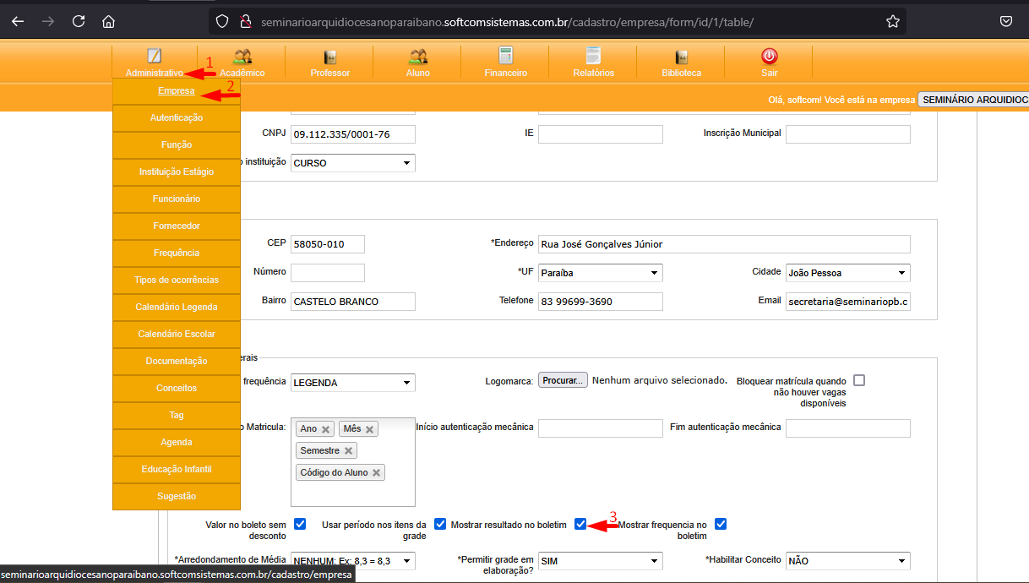Open the Aluno toolbar icon
The height and width of the screenshot is (583, 1029).
(x=417, y=57)
